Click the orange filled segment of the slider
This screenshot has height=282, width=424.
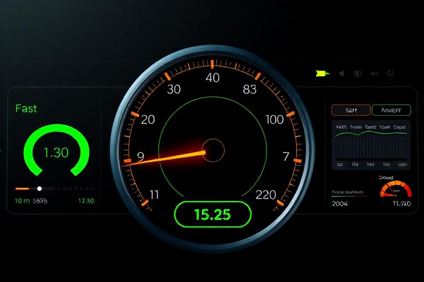(x=23, y=188)
